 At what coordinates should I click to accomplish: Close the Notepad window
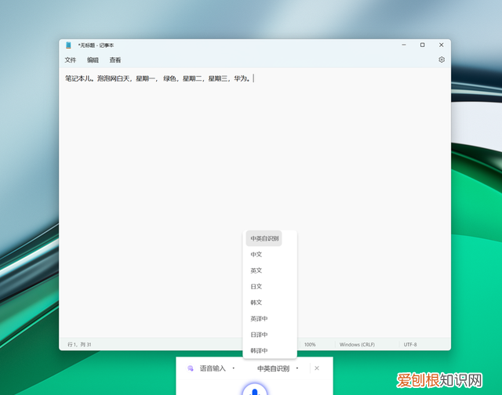click(441, 45)
